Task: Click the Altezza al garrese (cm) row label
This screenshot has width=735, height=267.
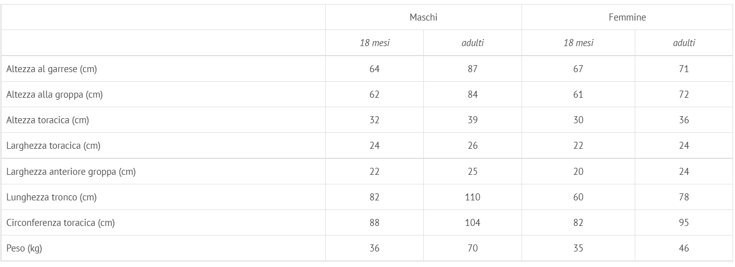Action: coord(52,69)
